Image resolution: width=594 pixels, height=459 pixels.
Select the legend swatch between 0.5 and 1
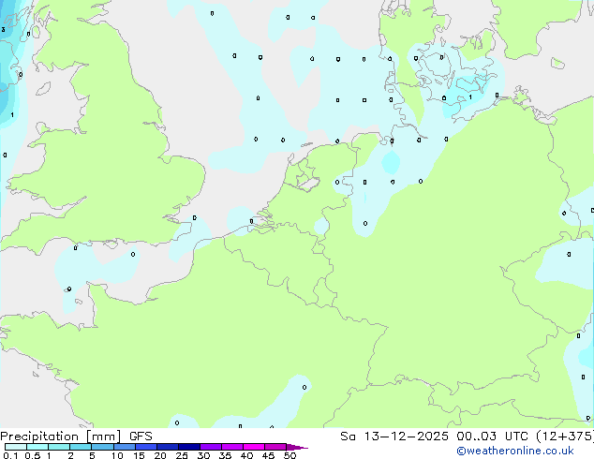pyautogui.click(x=37, y=447)
